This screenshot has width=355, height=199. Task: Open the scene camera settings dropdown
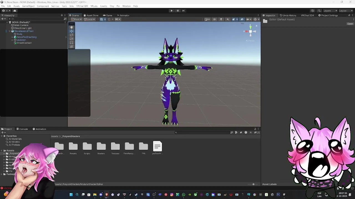pos(249,19)
